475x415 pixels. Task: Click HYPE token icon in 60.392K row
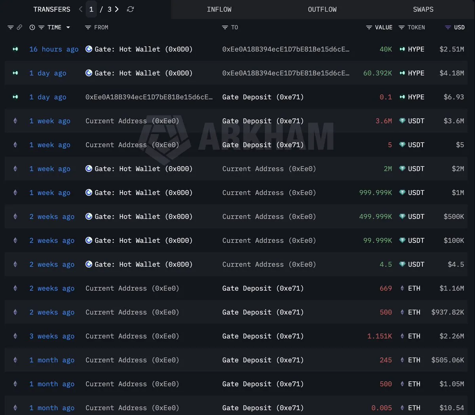coord(402,73)
